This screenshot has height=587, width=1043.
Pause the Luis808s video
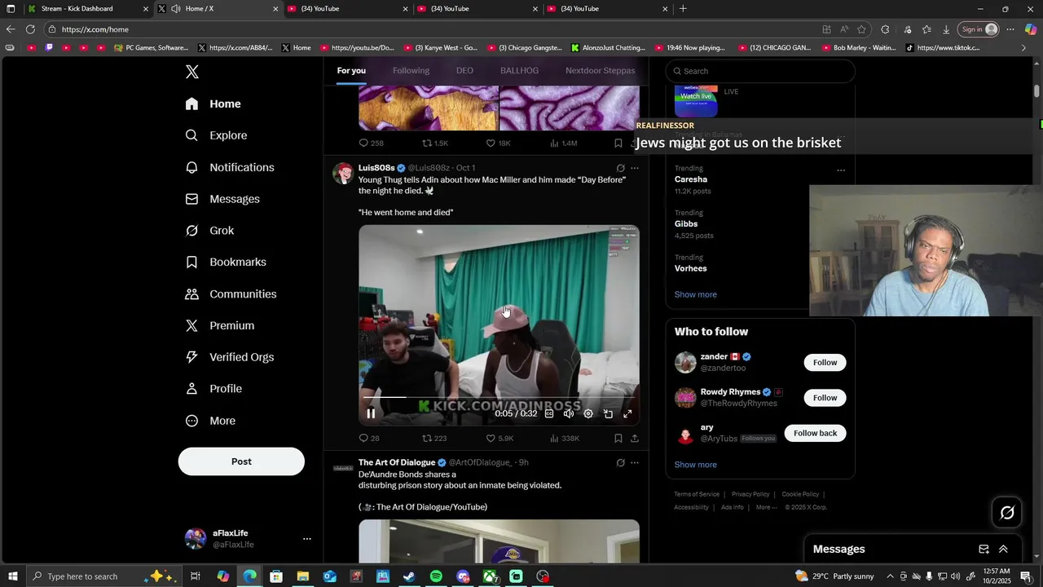[371, 413]
